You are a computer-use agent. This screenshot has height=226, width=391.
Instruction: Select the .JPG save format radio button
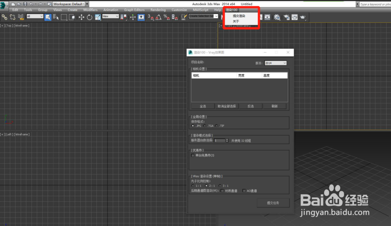(193, 126)
